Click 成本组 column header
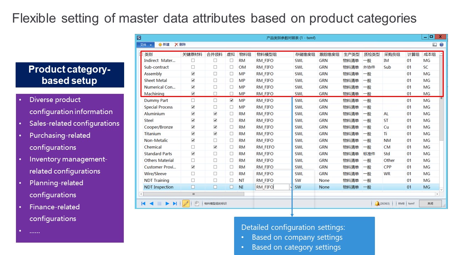The width and height of the screenshot is (454, 255). click(x=431, y=55)
